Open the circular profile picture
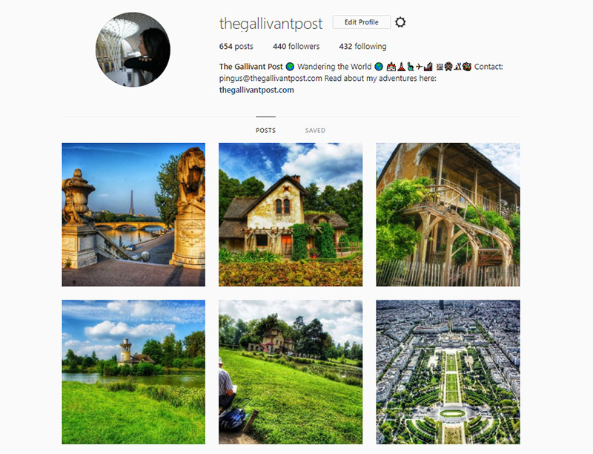The height and width of the screenshot is (454, 593). coord(133,50)
